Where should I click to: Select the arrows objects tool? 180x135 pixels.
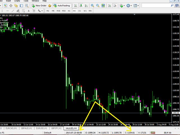[x=39, y=11]
